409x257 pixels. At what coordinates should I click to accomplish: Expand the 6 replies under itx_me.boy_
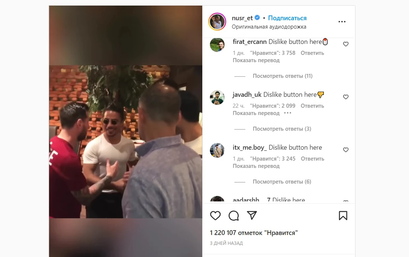[282, 182]
